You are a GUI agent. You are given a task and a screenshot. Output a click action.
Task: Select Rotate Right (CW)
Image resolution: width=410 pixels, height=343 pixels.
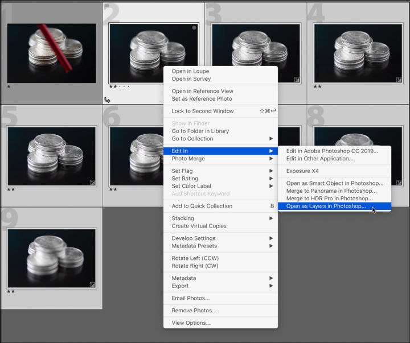pos(220,266)
